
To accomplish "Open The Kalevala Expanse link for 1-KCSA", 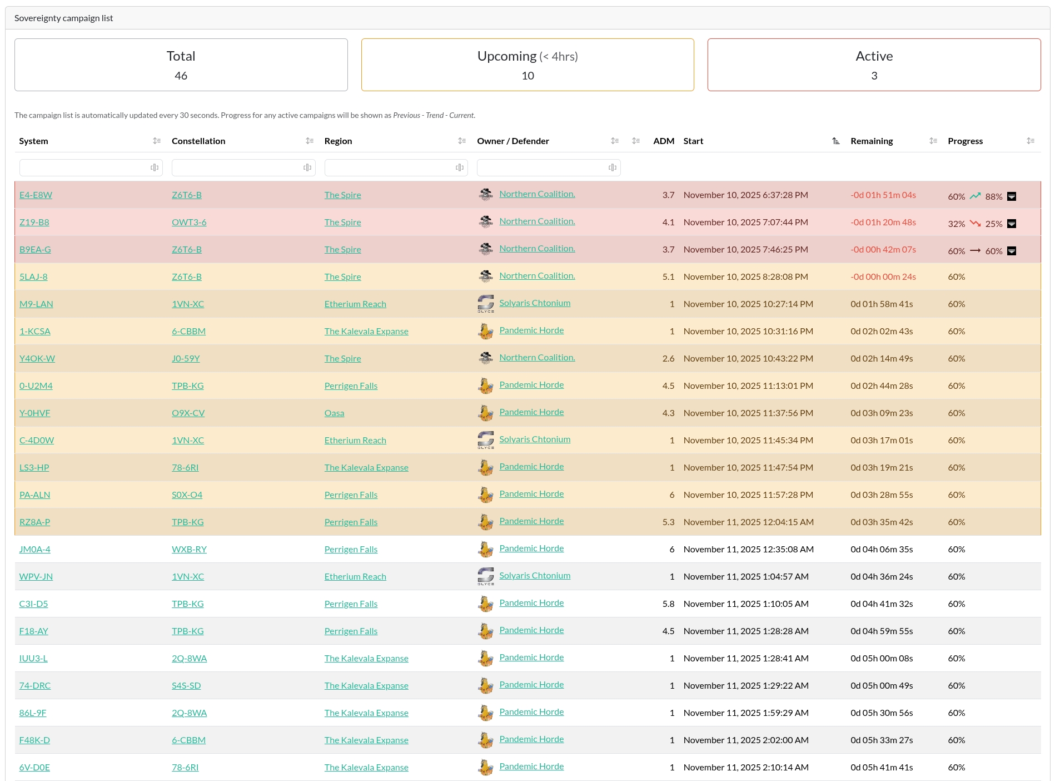I will click(366, 332).
